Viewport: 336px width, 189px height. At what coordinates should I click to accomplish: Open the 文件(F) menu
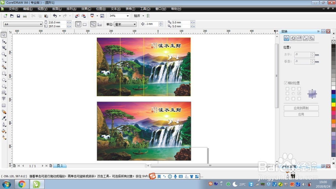(13, 9)
